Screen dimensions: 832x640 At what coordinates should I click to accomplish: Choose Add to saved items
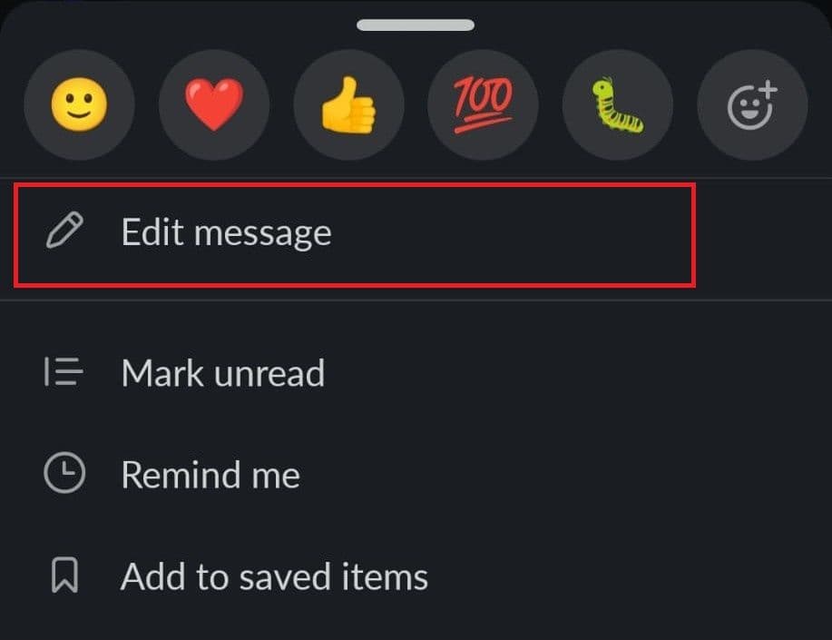[416, 576]
